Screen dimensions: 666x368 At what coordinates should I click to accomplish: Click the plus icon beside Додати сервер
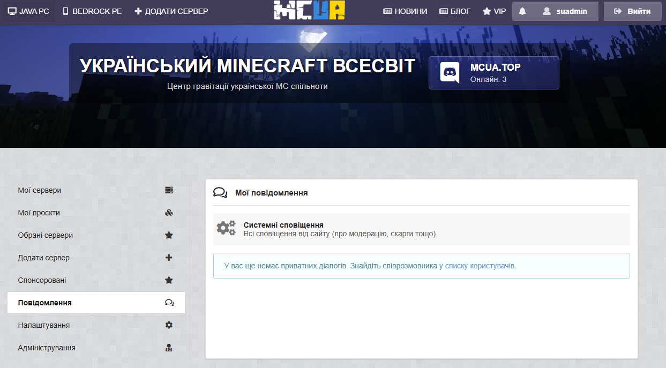(169, 258)
